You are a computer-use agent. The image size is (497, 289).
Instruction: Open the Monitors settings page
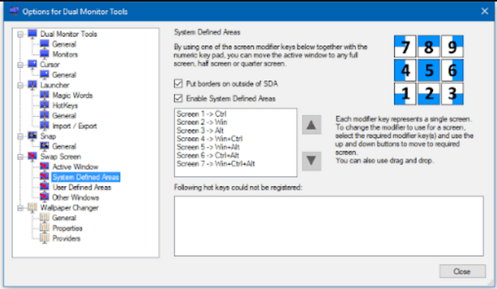tap(65, 55)
